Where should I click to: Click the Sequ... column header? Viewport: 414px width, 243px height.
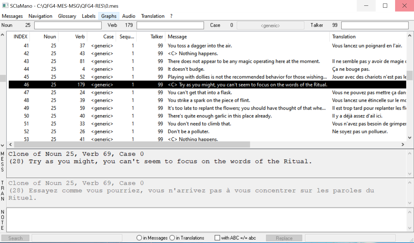tap(127, 37)
